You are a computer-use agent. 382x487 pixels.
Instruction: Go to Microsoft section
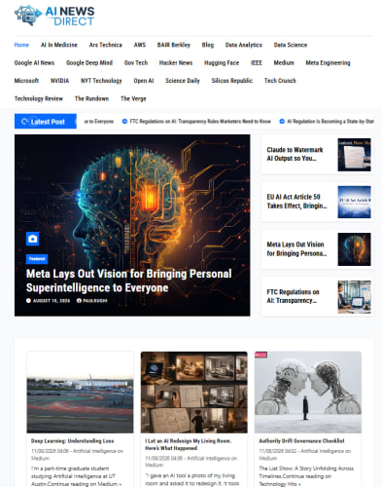click(26, 81)
